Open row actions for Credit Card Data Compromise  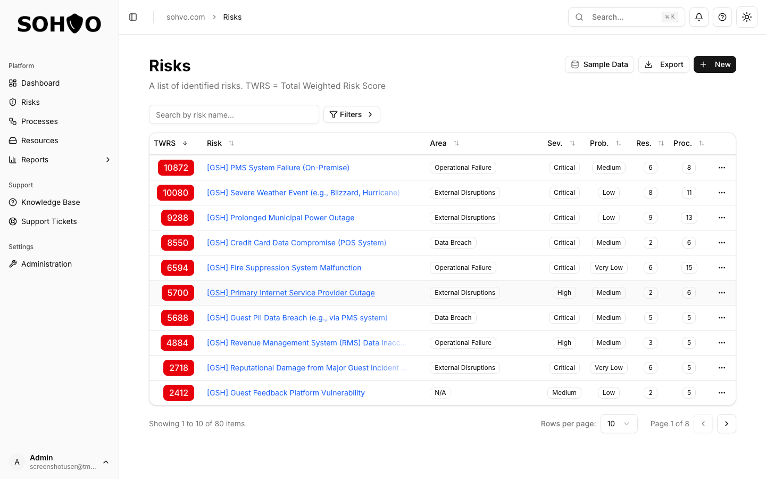click(x=722, y=243)
